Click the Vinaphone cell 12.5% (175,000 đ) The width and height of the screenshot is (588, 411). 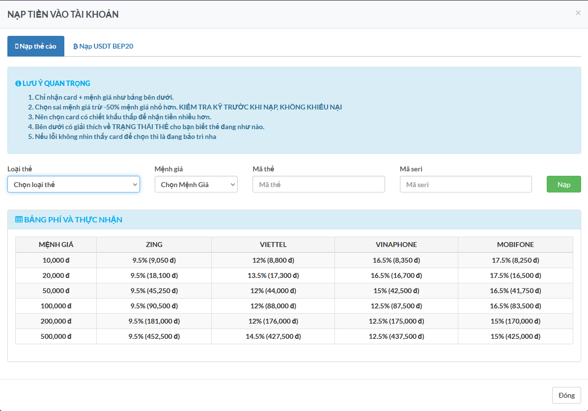[396, 321]
